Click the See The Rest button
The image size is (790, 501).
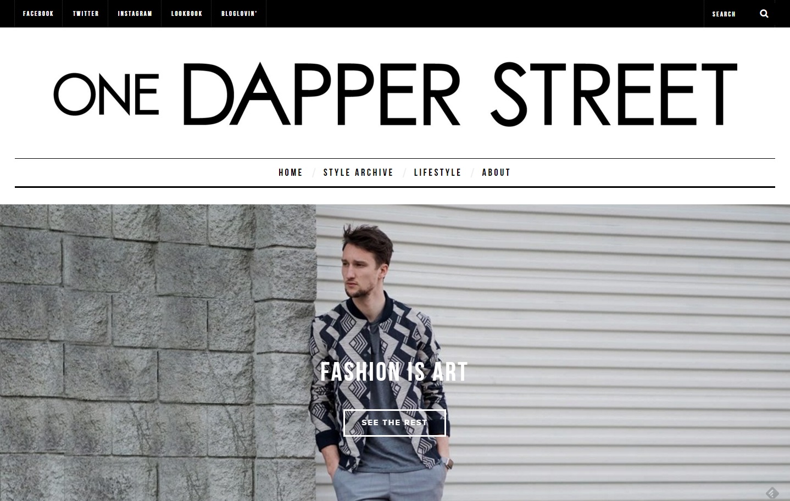click(394, 422)
